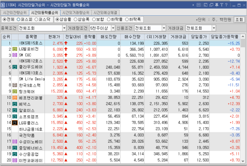Sort by the 등락률 column header

point(90,37)
